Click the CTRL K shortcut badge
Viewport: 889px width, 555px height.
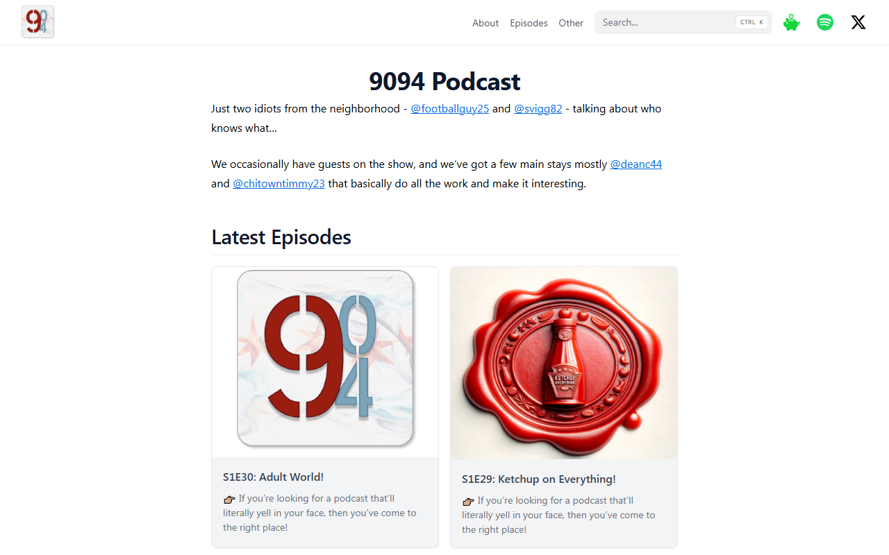[751, 22]
